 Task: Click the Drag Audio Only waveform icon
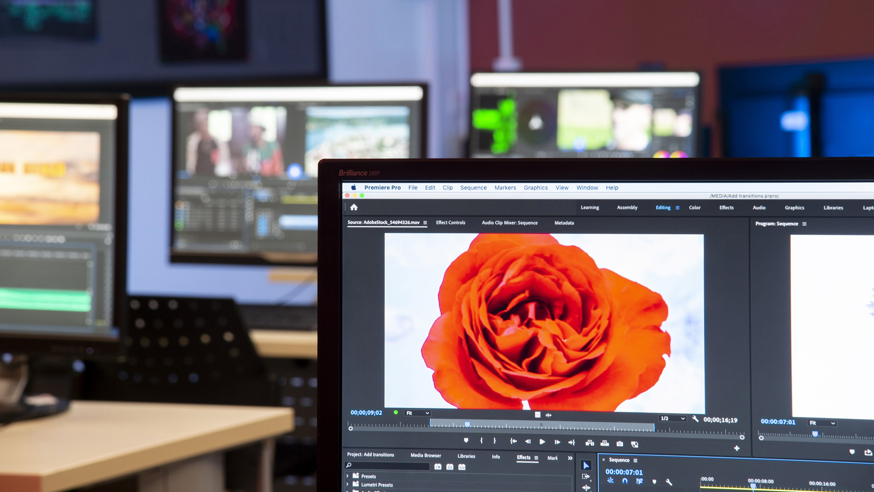(x=549, y=415)
